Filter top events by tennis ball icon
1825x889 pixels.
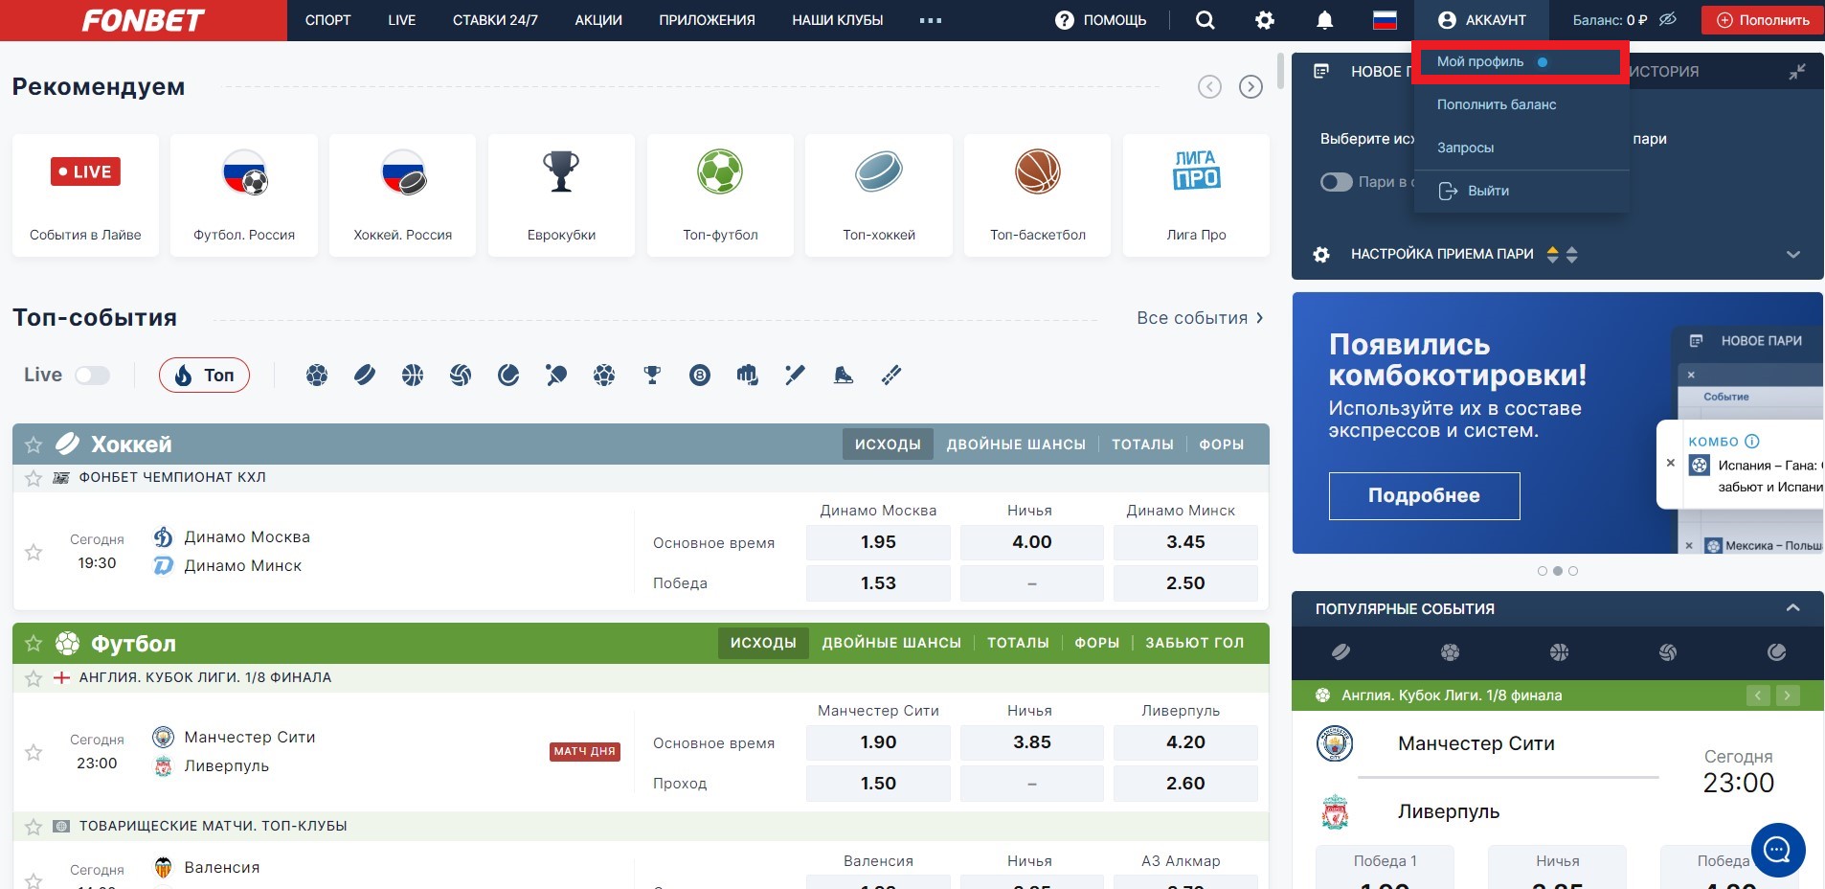click(x=508, y=376)
